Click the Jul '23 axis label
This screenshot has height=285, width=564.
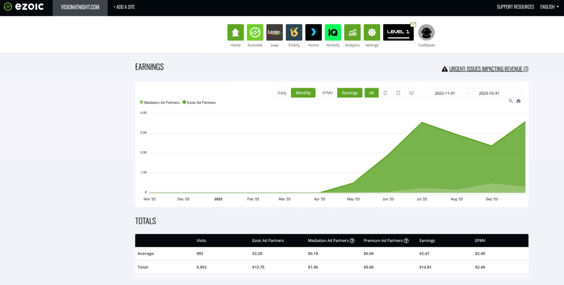pyautogui.click(x=422, y=199)
